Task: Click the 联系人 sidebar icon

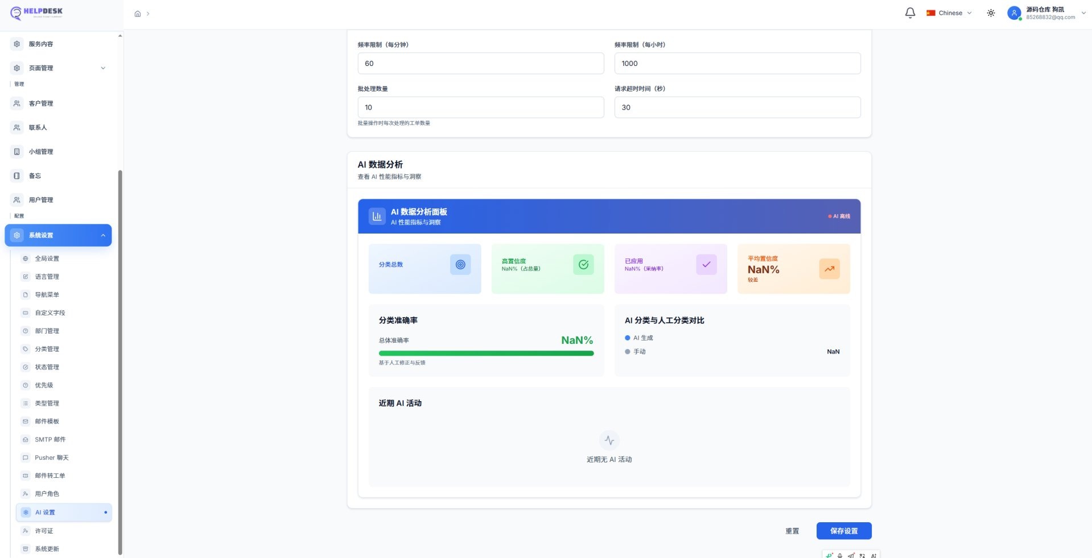Action: click(17, 127)
